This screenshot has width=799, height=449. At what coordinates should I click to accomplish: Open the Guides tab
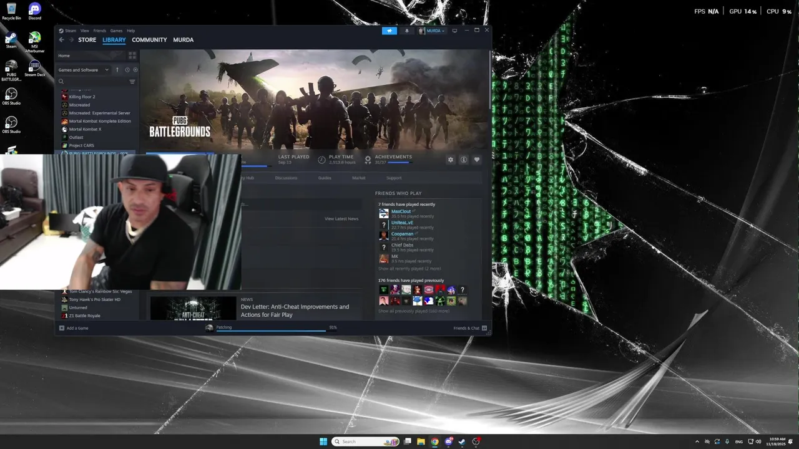325,178
